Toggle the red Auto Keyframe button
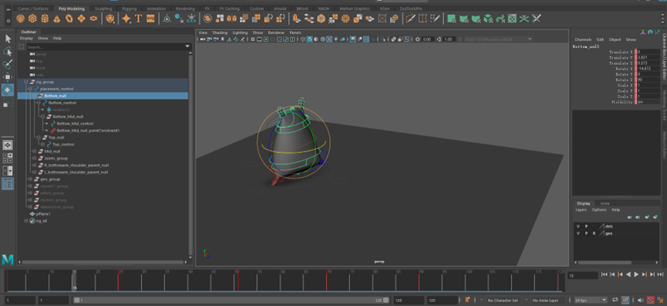This screenshot has width=667, height=306. (x=650, y=300)
